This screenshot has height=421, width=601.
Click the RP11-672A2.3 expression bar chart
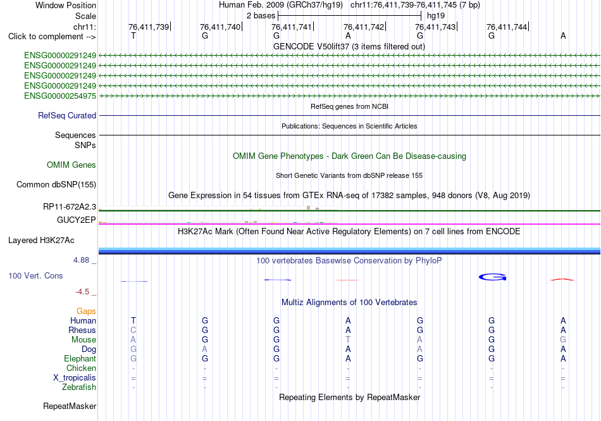pos(218,208)
